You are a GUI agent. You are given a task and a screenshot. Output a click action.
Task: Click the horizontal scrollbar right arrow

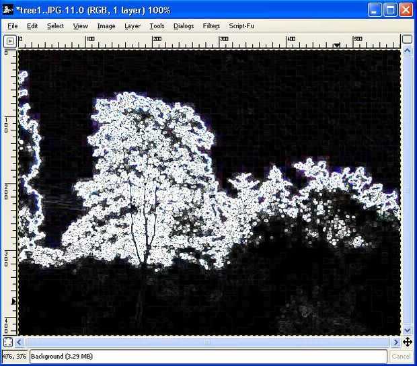[395, 342]
